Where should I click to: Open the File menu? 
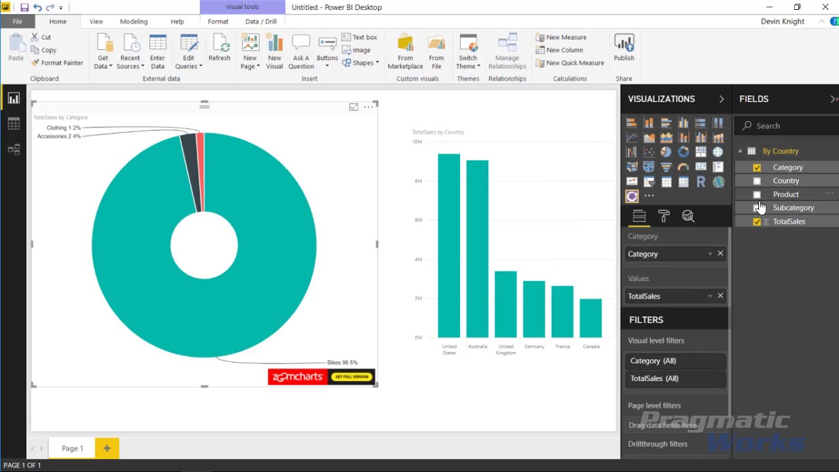tap(17, 22)
